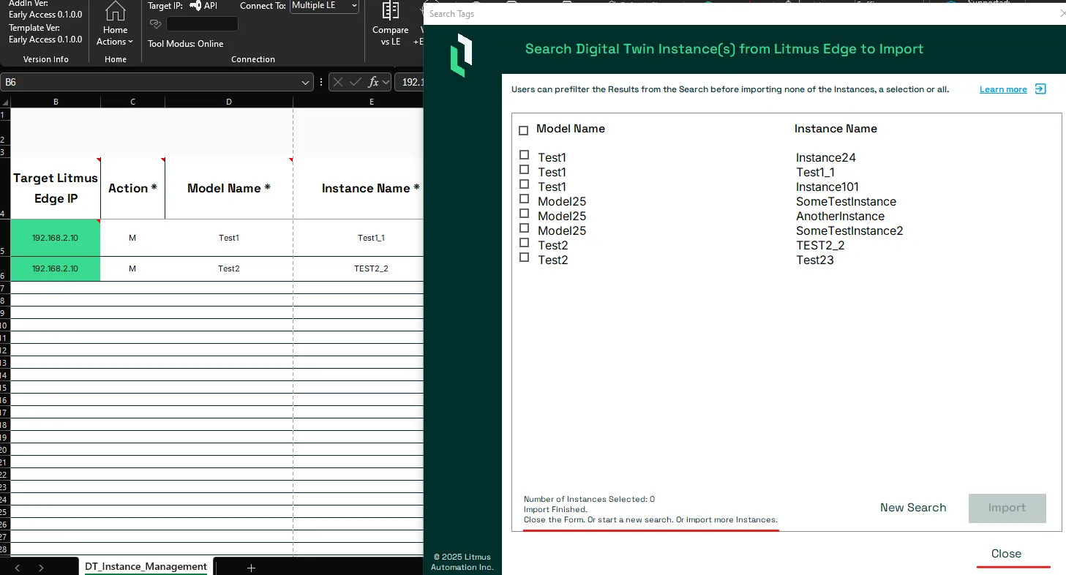1066x575 pixels.
Task: Expand the fx function dropdown arrow
Action: 386,83
